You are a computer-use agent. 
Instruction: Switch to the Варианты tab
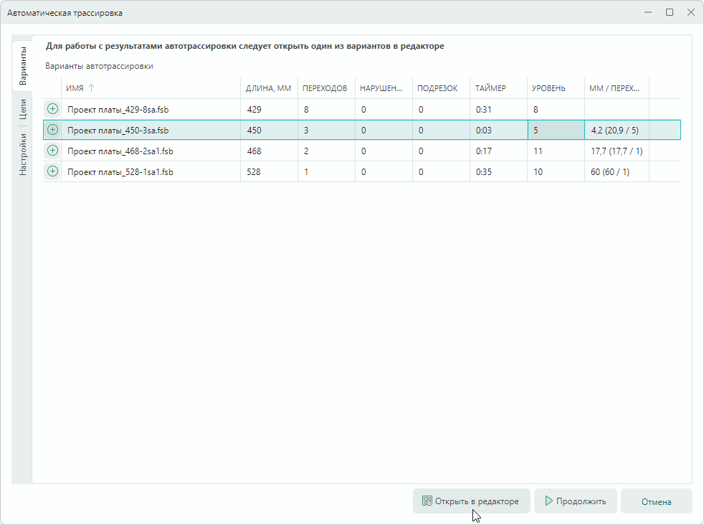click(x=22, y=66)
